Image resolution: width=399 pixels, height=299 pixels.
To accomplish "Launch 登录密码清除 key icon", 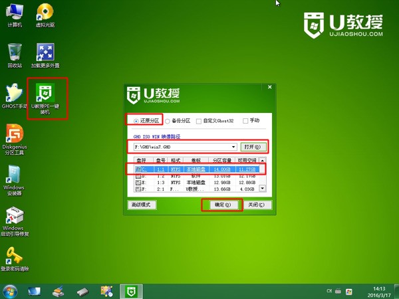I will click(15, 259).
